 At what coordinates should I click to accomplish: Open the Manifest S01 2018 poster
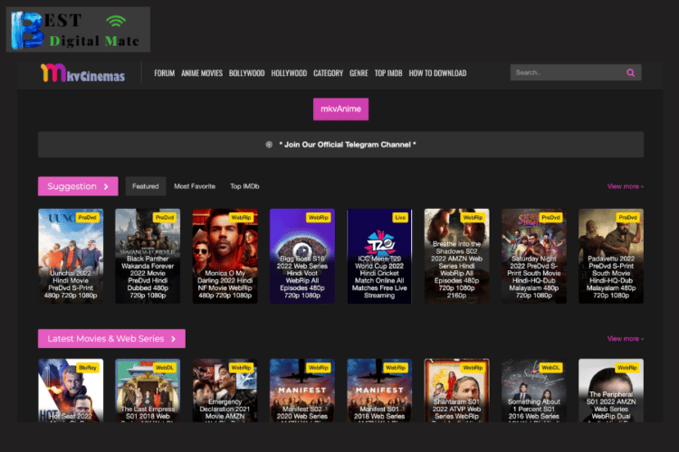tap(379, 391)
